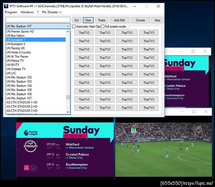Select UK:Mio Stadium 107 in list
The width and height of the screenshot is (215, 187).
(x=36, y=98)
